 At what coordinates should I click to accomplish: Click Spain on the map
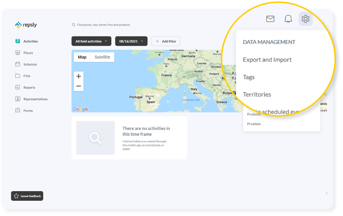point(151,102)
